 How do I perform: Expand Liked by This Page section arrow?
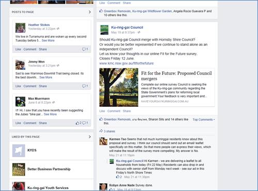click(90, 137)
